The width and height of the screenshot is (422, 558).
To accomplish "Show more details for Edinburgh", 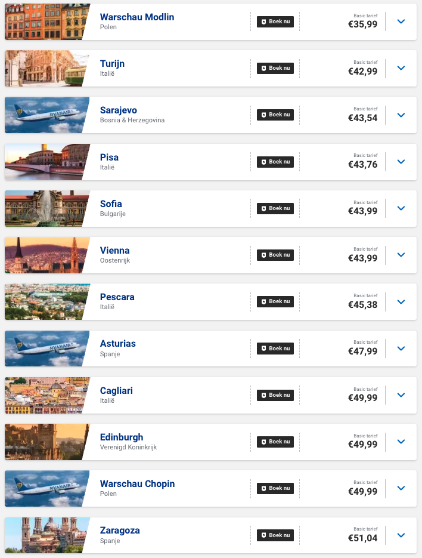I will point(401,442).
